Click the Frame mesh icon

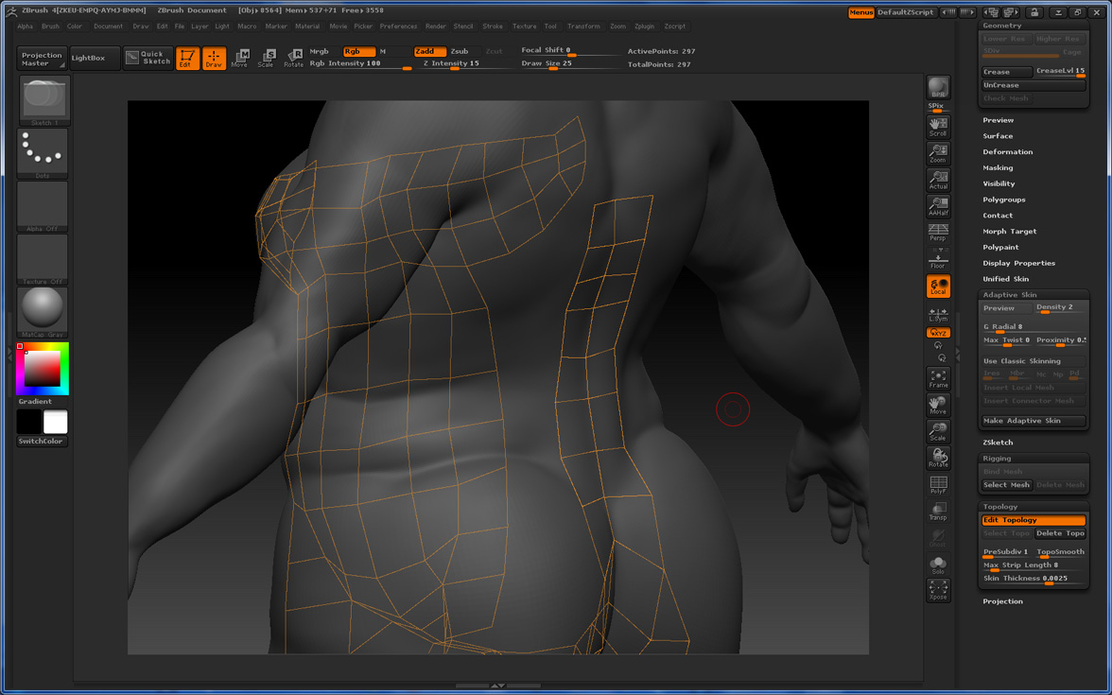click(x=938, y=378)
